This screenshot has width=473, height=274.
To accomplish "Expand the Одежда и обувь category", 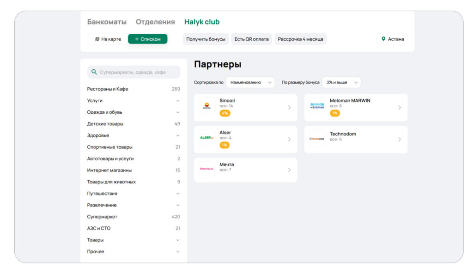I will [133, 112].
